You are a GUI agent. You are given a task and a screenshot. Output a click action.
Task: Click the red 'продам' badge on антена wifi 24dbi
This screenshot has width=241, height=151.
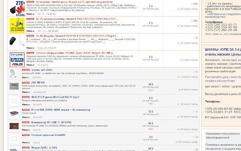(26, 70)
